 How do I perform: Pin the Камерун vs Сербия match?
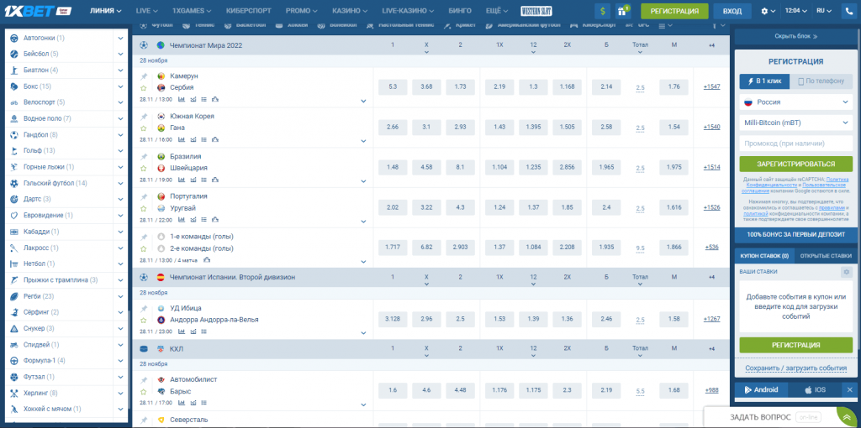[x=144, y=76]
